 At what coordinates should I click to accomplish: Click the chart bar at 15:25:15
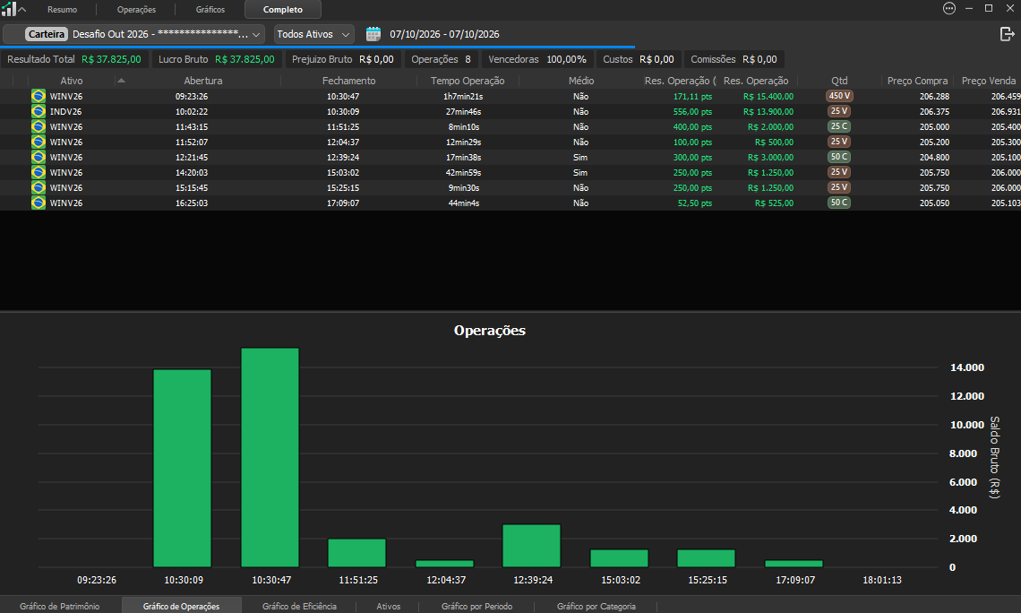707,558
